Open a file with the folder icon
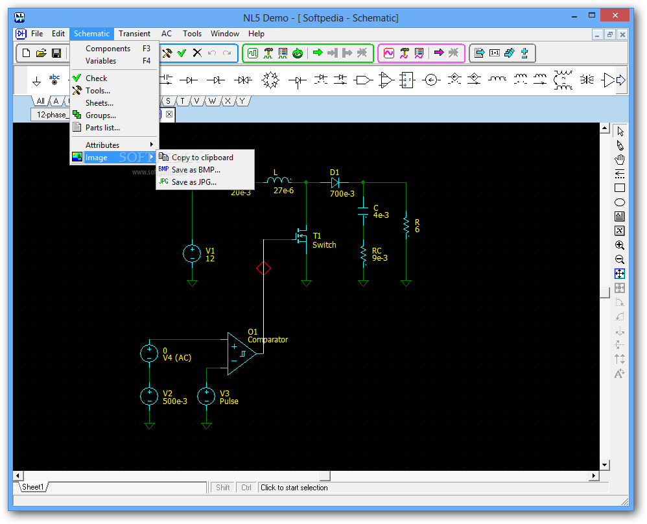 41,53
